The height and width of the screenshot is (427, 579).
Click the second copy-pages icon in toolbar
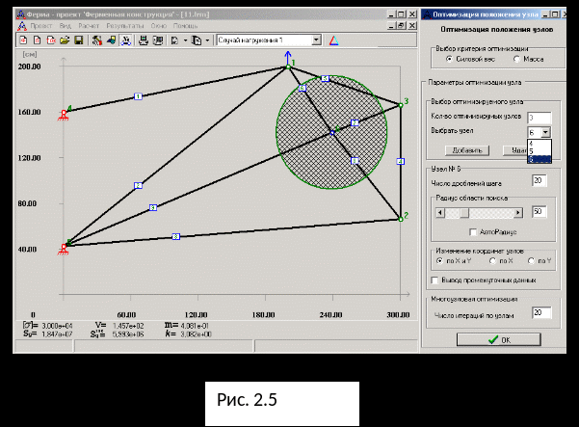point(197,40)
